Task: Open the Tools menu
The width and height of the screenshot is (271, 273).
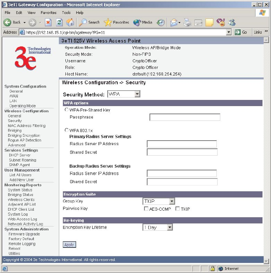Action: 66,12
